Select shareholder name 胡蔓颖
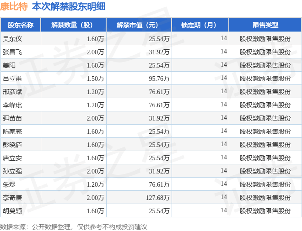Viewport: 302px width, 231px height. tap(12, 211)
